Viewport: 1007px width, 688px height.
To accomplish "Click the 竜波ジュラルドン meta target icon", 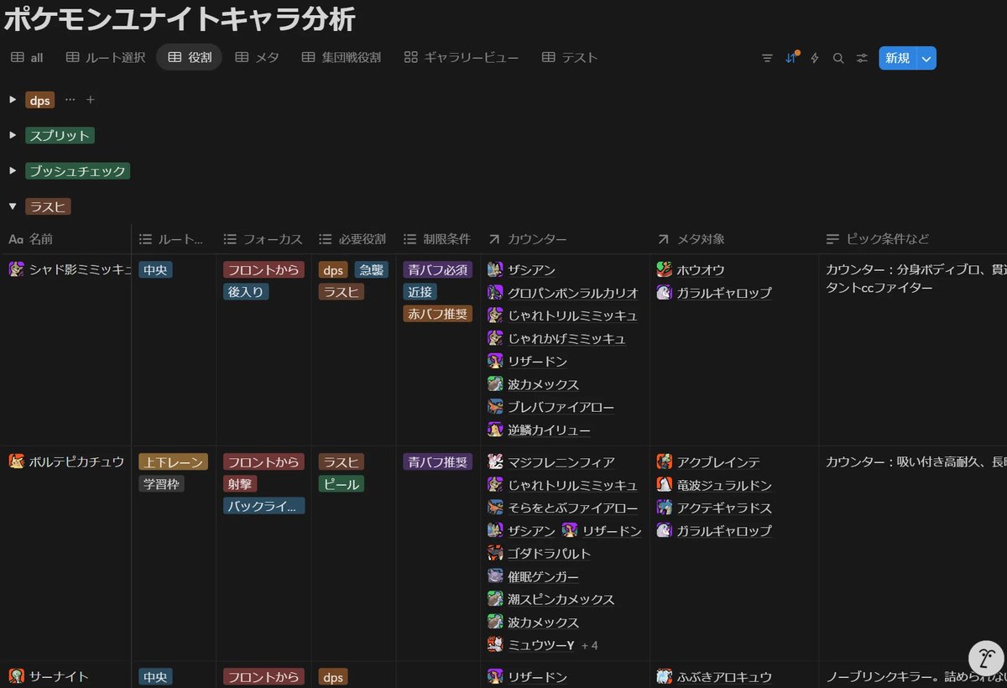I will coord(664,485).
